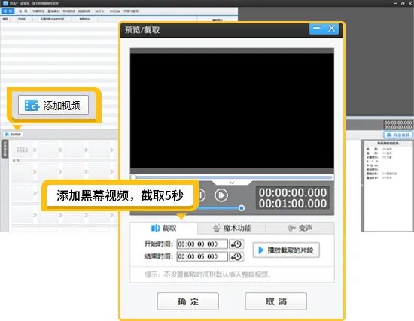The width and height of the screenshot is (414, 321).
Task: Open the 魔术功能 magic function tab
Action: coord(232,228)
